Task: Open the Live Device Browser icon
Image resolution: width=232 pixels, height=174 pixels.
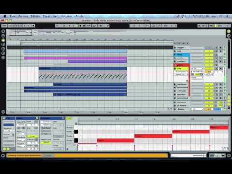Action: click(3, 36)
